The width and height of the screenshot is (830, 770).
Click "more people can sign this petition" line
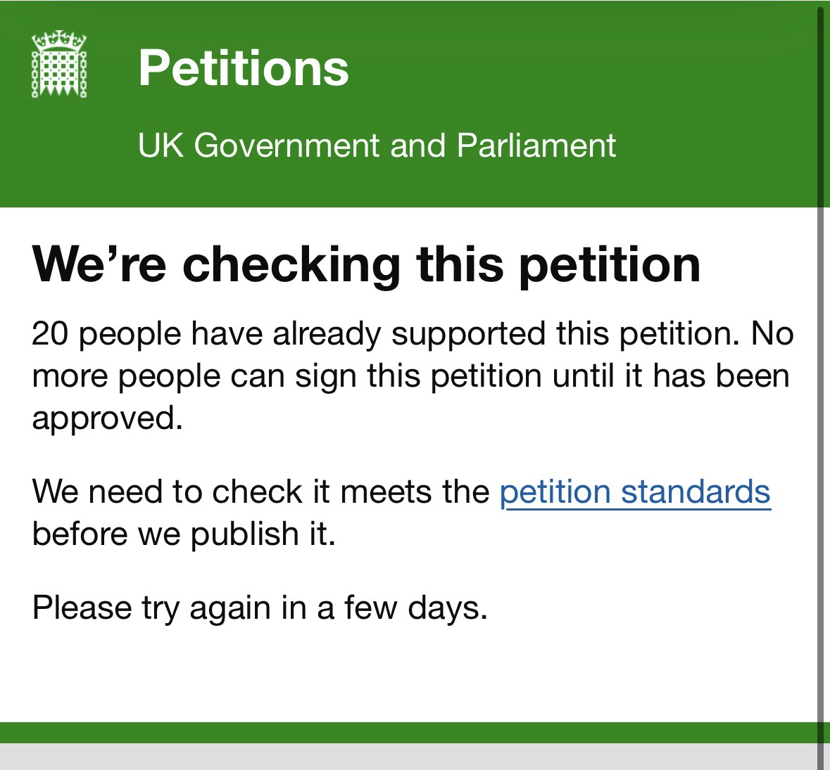coord(287,376)
